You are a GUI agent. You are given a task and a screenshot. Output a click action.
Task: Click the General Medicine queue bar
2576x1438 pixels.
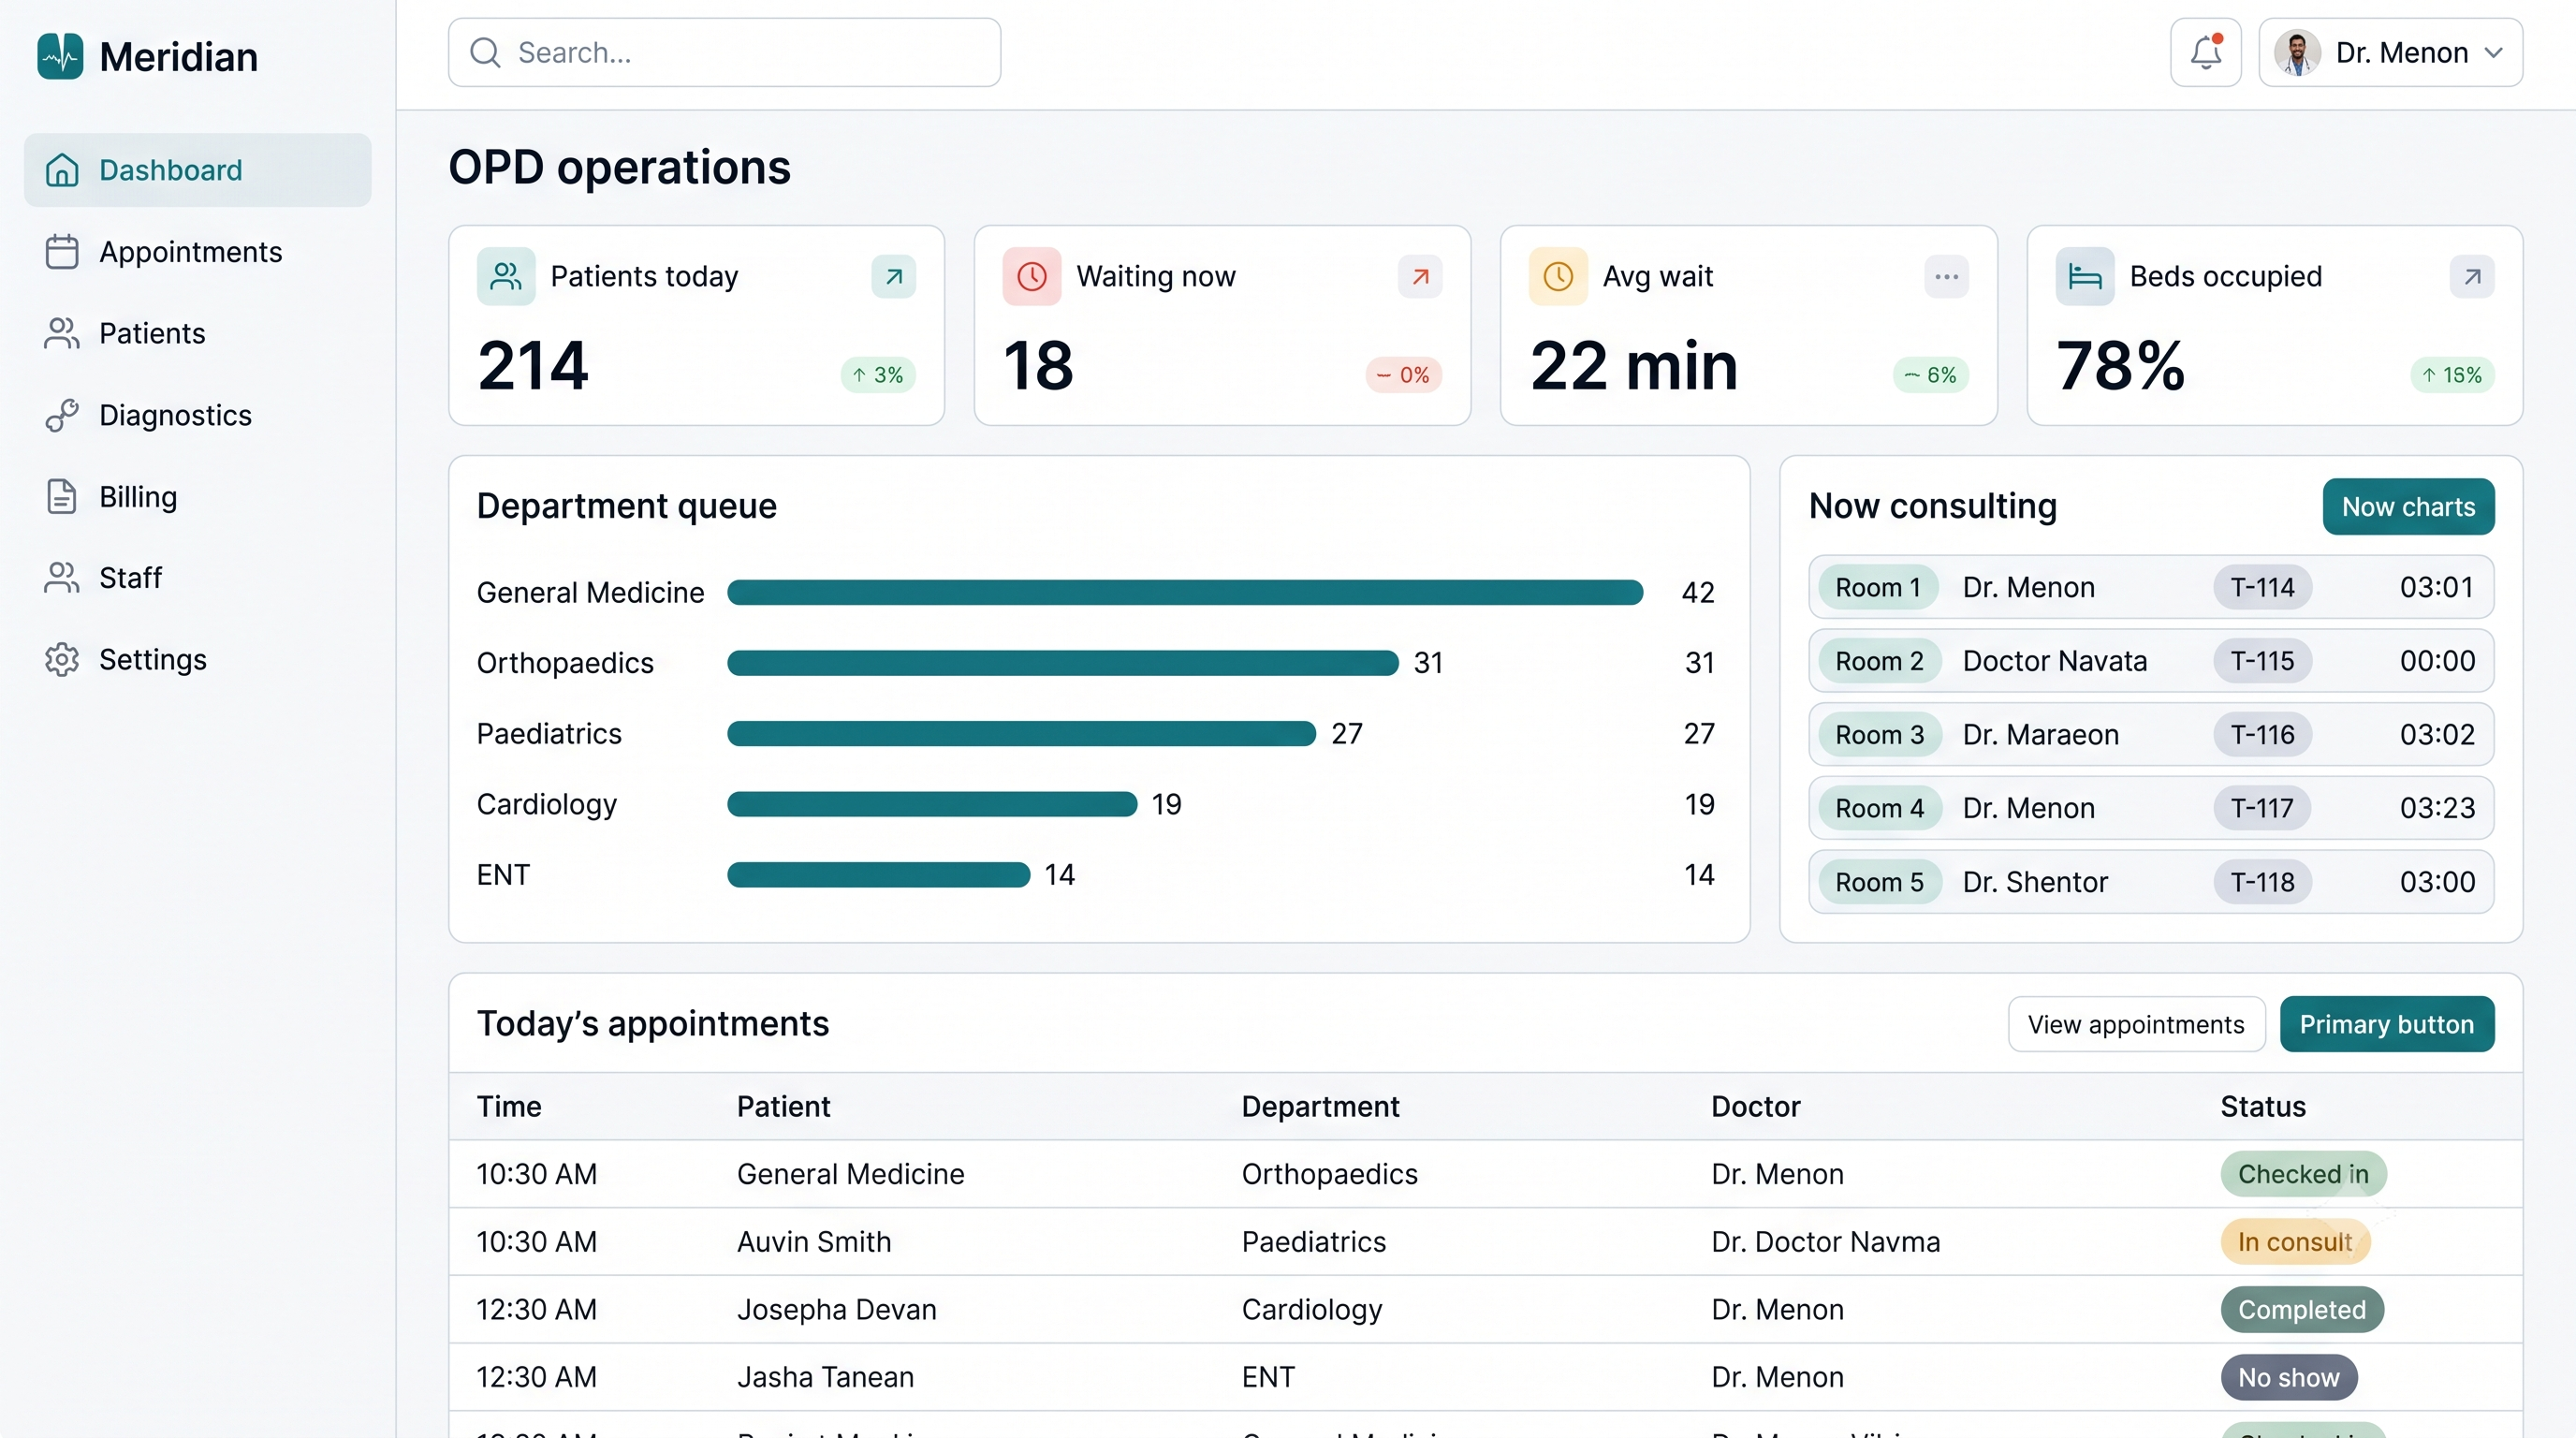click(x=1185, y=592)
